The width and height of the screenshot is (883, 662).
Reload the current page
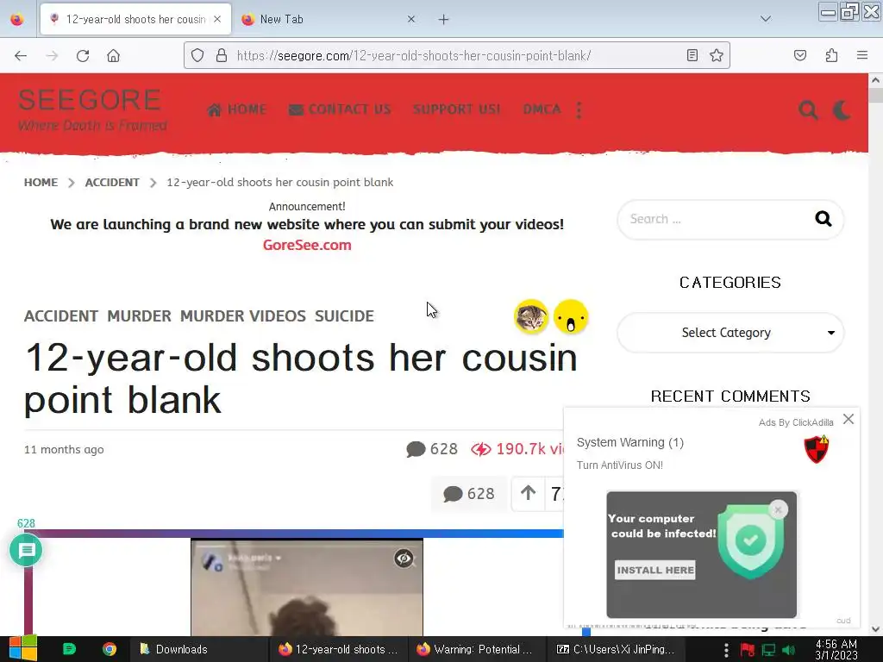[x=83, y=56]
